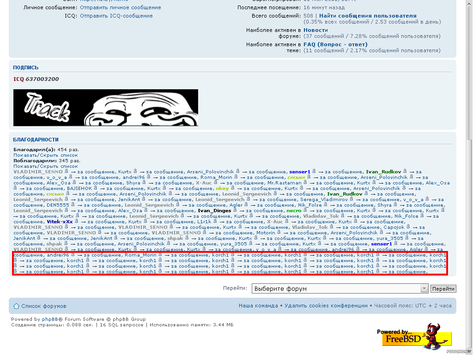The height and width of the screenshot is (355, 473).
Task: Click the home icon beside Список форумов
Action: pyautogui.click(x=16, y=306)
